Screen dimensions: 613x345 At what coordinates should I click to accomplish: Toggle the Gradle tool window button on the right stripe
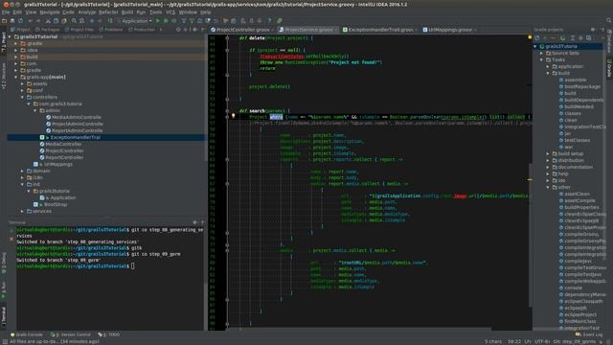[x=609, y=67]
